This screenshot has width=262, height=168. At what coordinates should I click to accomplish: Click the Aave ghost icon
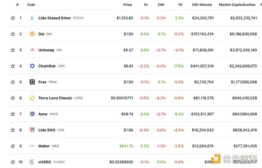[32, 114]
